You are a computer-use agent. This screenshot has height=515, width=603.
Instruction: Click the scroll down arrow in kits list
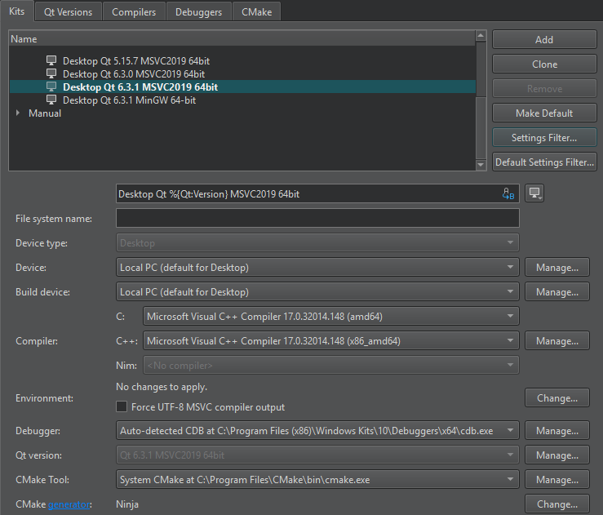pyautogui.click(x=481, y=165)
